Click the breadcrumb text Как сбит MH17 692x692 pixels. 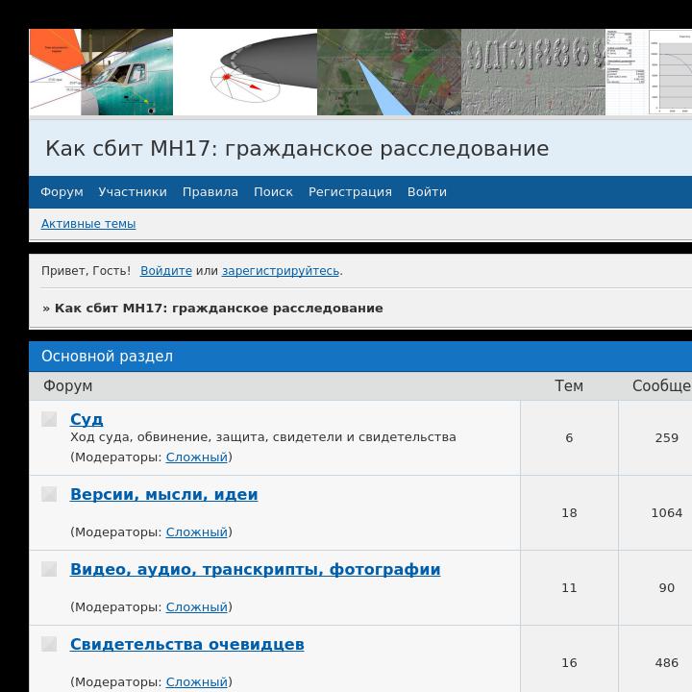218,309
